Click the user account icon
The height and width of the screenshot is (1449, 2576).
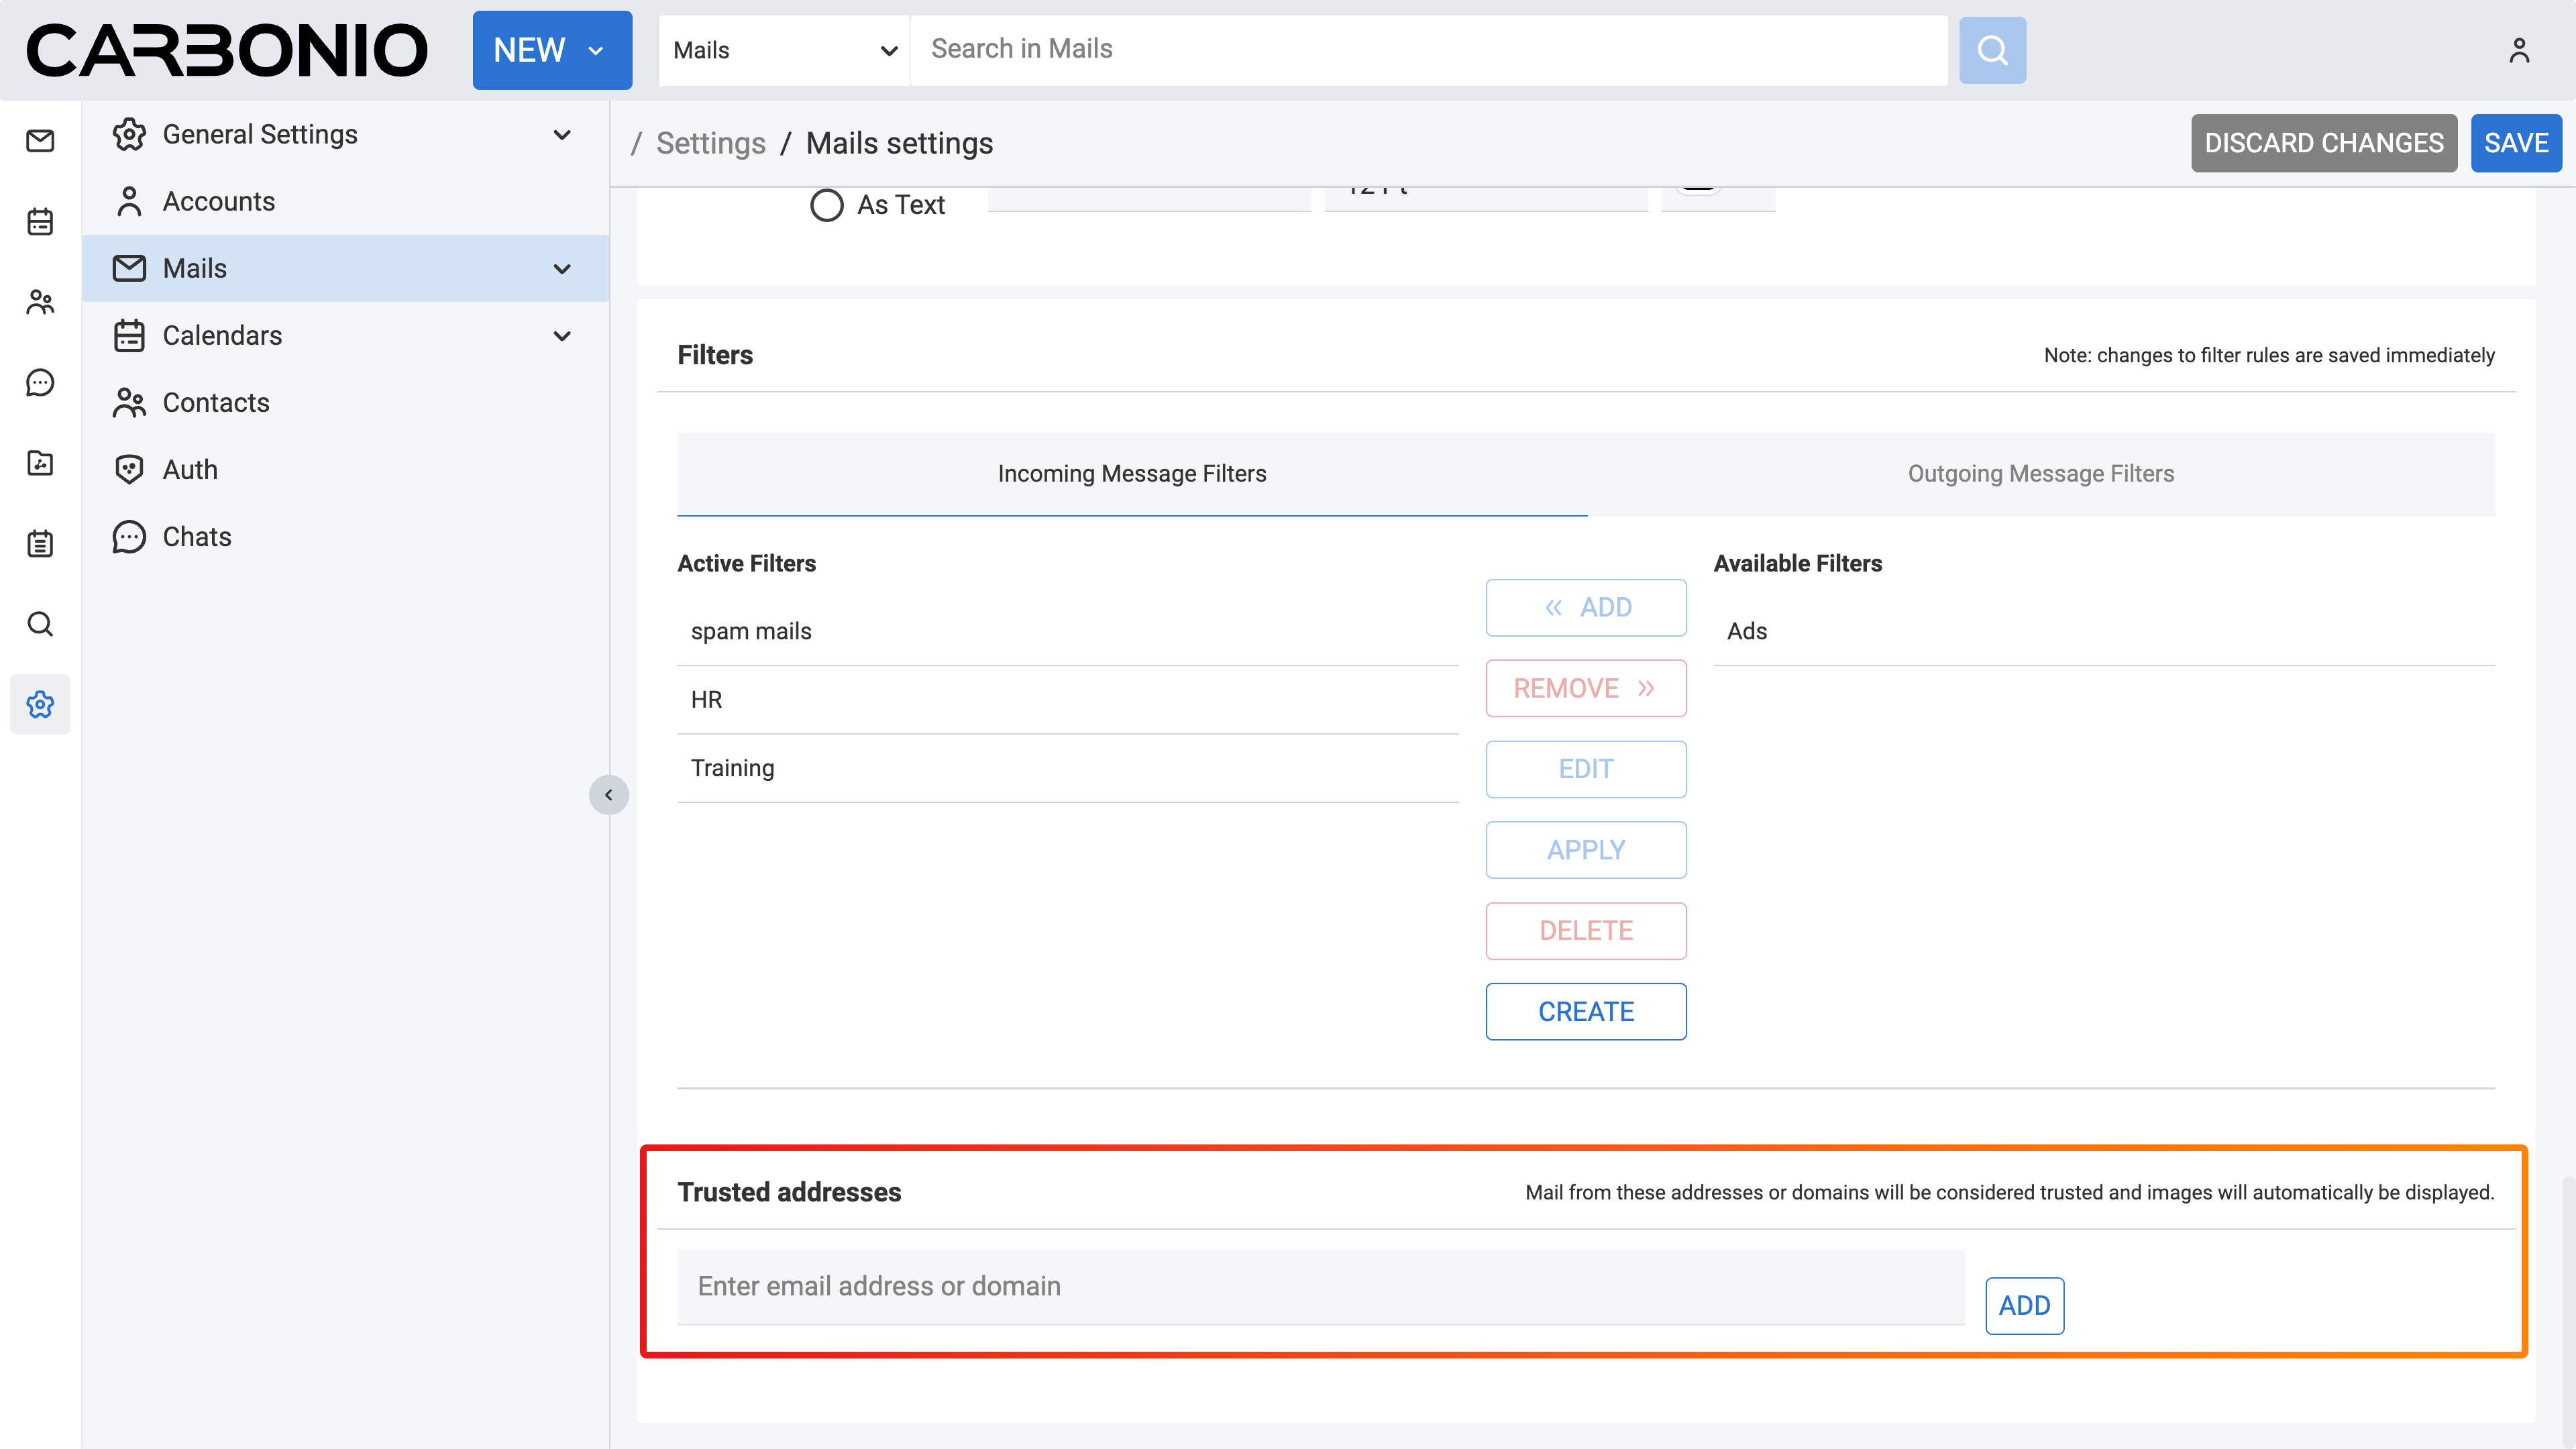(2518, 50)
